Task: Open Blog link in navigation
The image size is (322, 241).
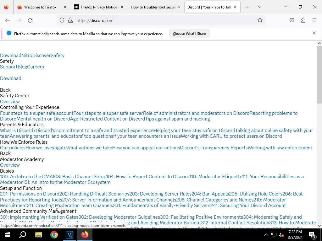Action: (x=22, y=67)
